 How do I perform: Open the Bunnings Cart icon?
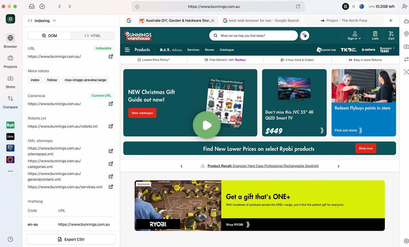[391, 36]
